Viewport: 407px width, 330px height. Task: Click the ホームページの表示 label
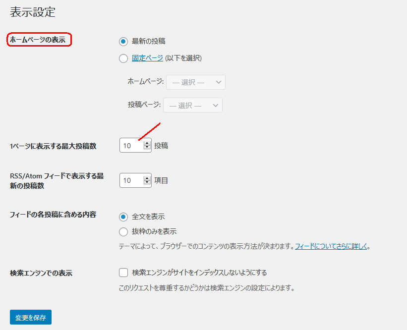pyautogui.click(x=38, y=40)
